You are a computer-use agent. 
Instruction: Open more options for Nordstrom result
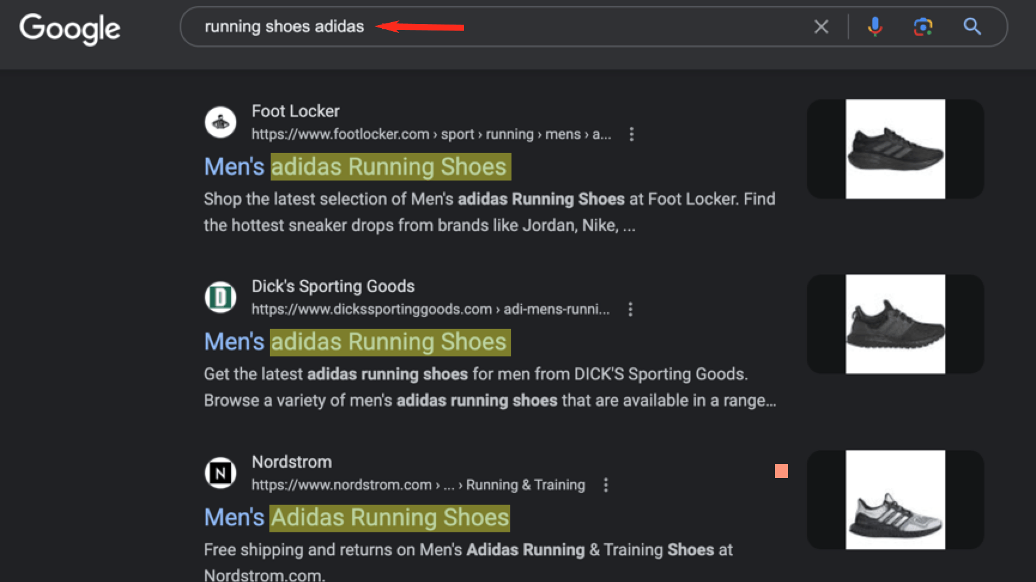(605, 485)
